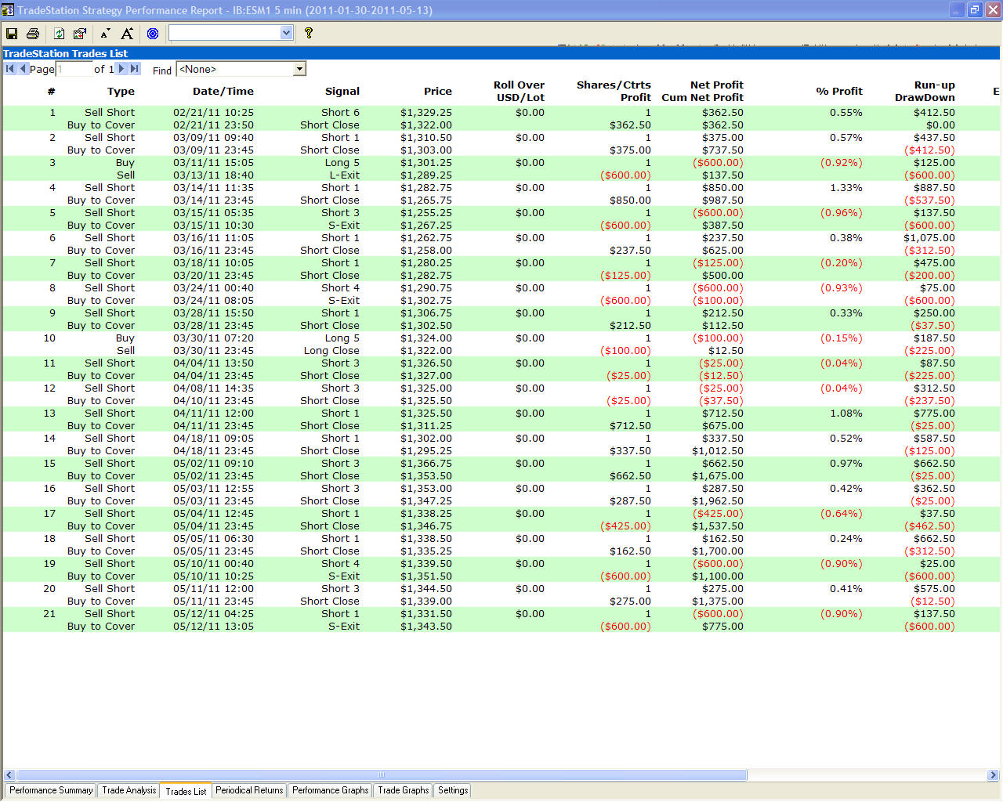Click the Page number input field
1003x802 pixels.
coord(74,69)
